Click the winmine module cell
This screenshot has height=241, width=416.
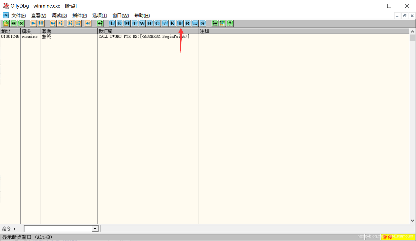point(30,37)
